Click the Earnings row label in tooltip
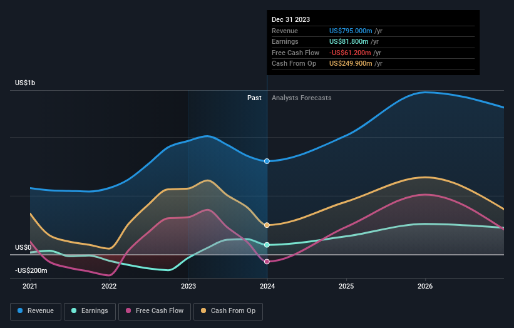 tap(285, 41)
